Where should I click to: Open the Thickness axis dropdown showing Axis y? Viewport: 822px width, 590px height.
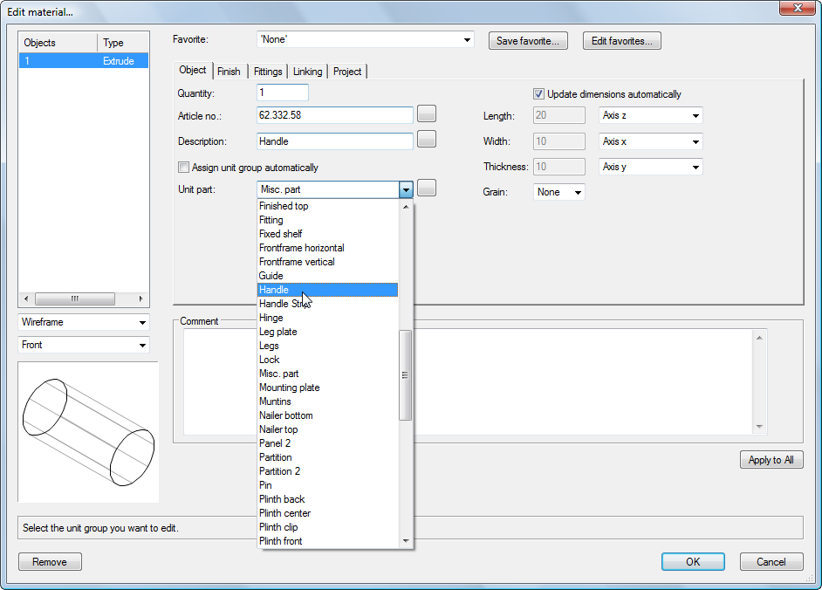coord(651,167)
